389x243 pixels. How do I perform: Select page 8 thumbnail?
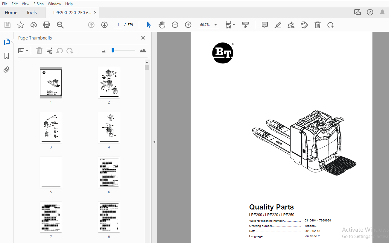109,217
